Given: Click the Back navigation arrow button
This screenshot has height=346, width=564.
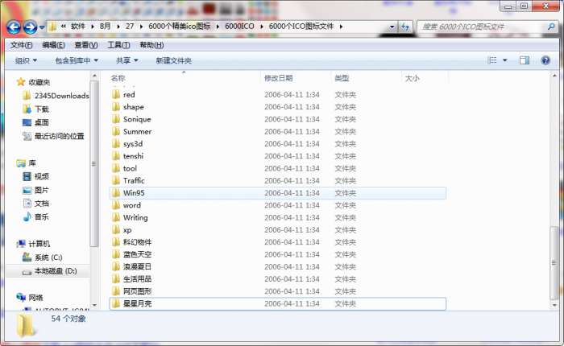Looking at the screenshot, I should pyautogui.click(x=14, y=27).
